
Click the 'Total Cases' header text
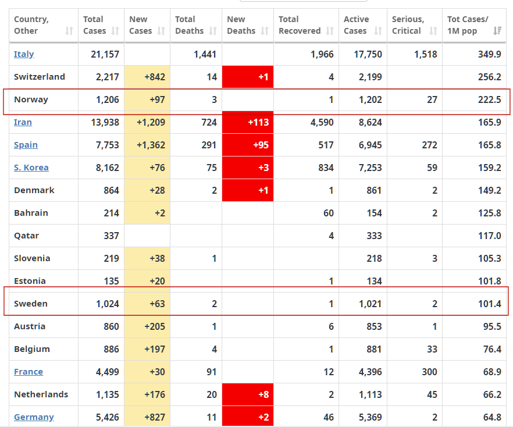point(95,25)
